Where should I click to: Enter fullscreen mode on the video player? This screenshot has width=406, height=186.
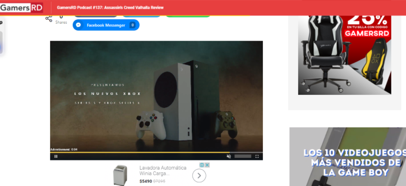[257, 156]
